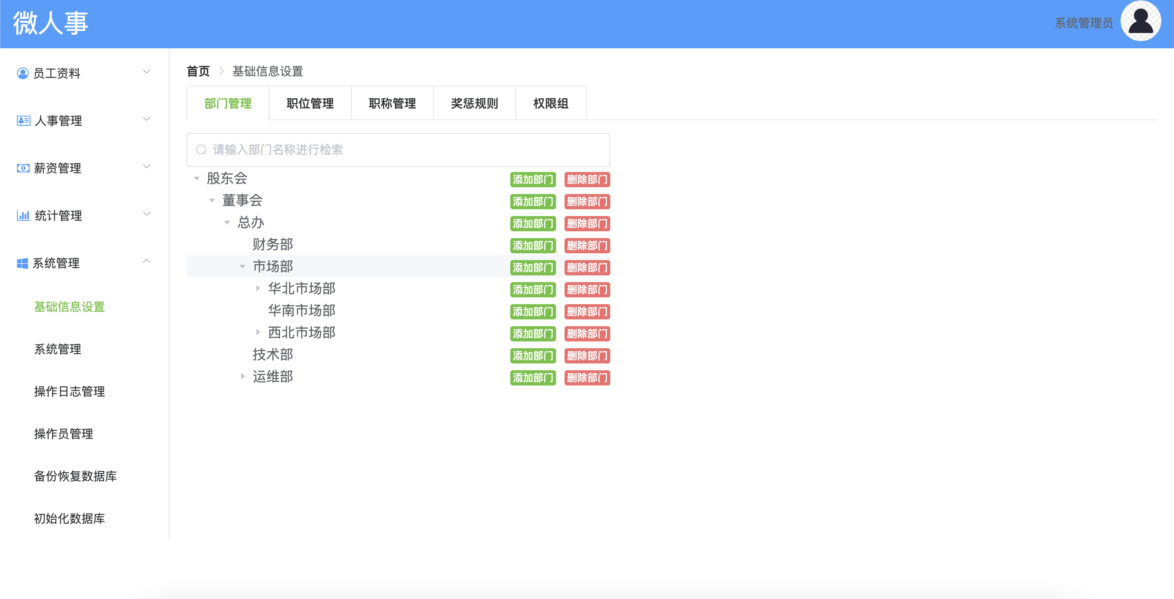Screen dimensions: 1174x599
Task: Click 添加部门 for 运维部
Action: [x=533, y=378]
